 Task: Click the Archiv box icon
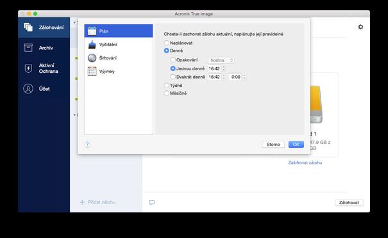click(x=28, y=47)
